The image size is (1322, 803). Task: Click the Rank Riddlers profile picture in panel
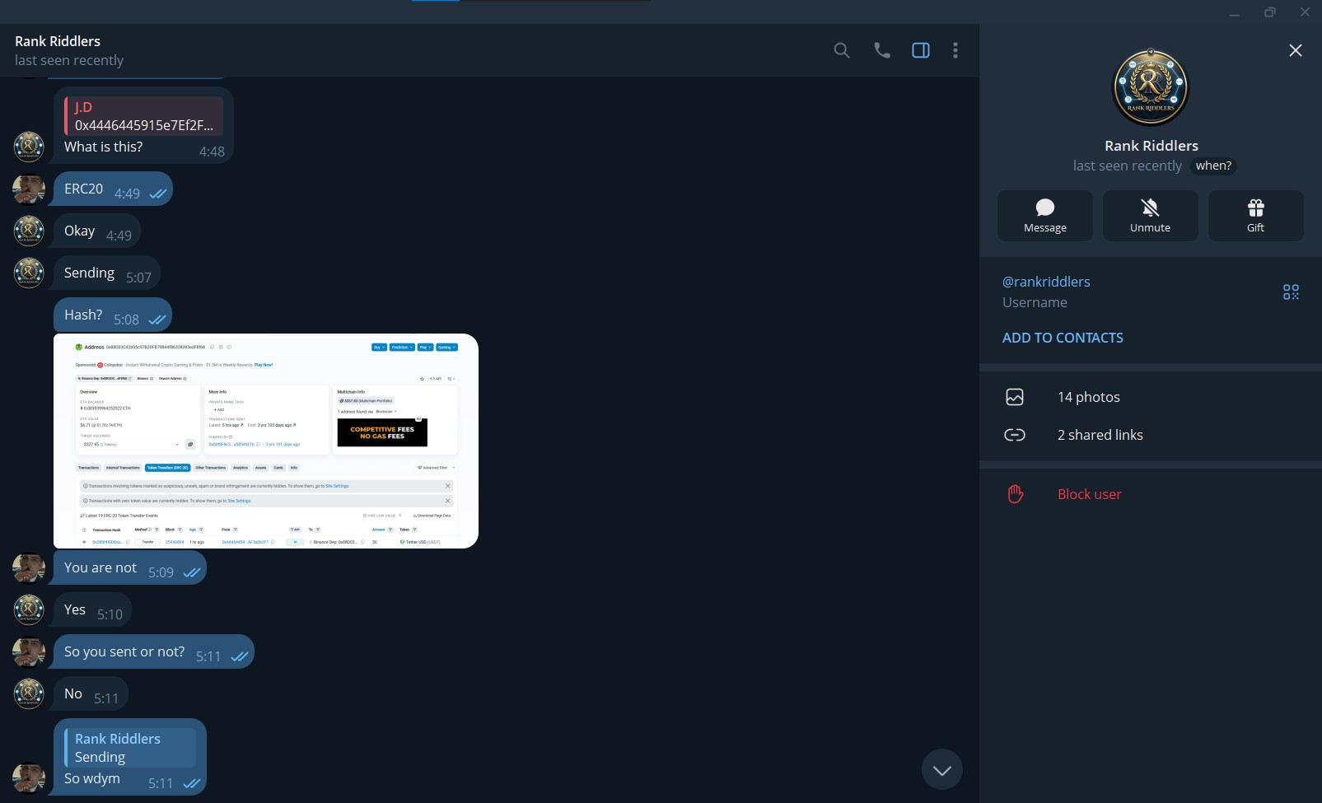pyautogui.click(x=1151, y=87)
